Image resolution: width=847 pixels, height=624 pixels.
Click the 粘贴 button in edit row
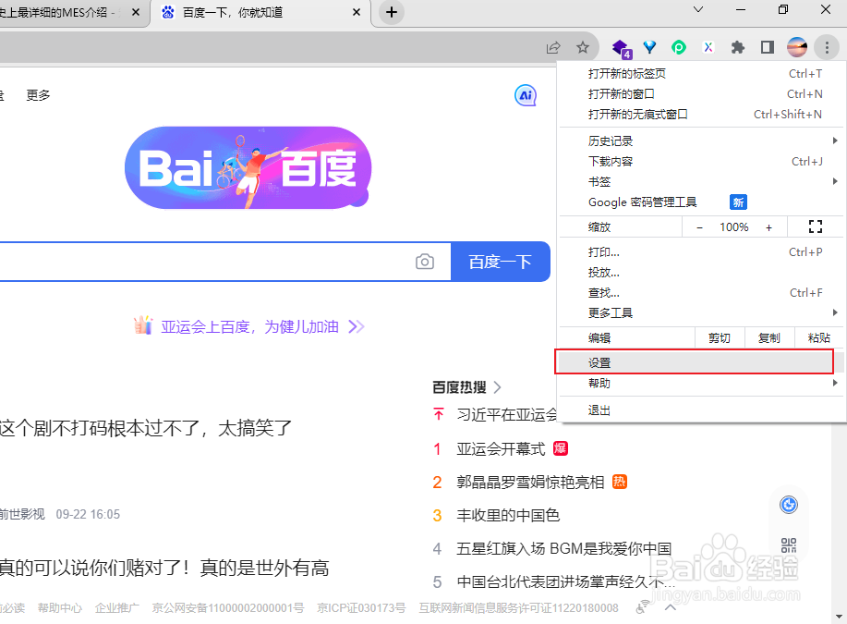coord(819,338)
